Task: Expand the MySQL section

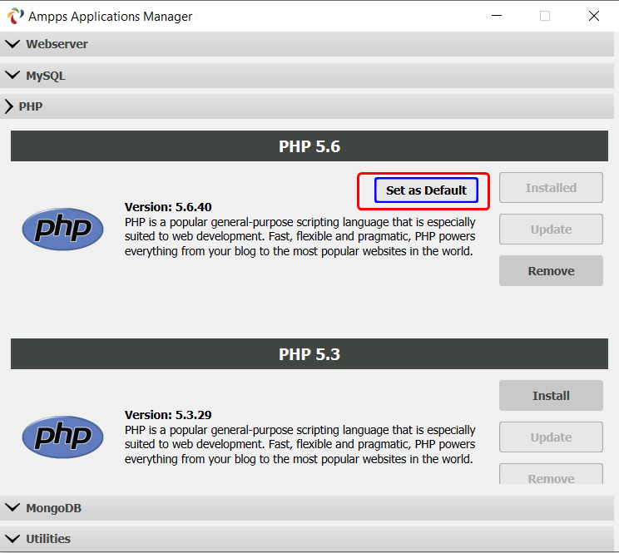Action: point(307,76)
